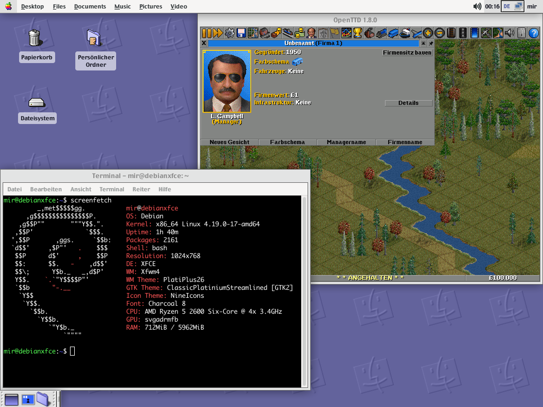Click the 00:16 clock

coord(492,6)
